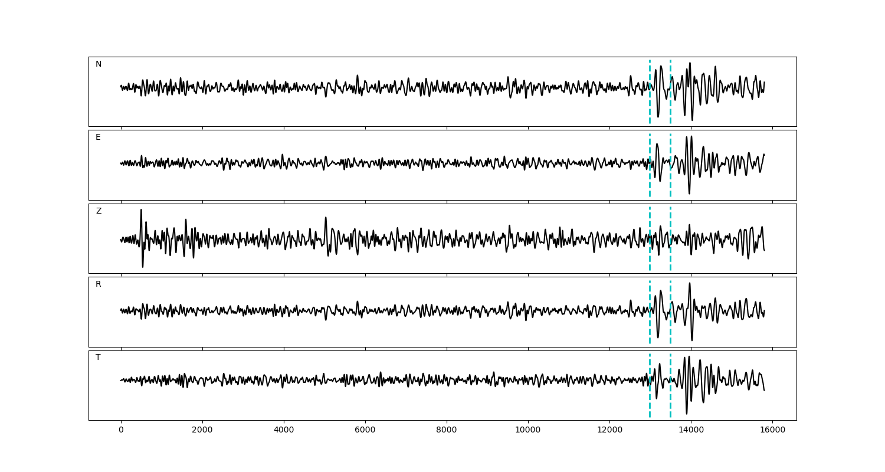Click the 12000 x-axis tick label
Viewport: 885px width, 472px height.
609,431
